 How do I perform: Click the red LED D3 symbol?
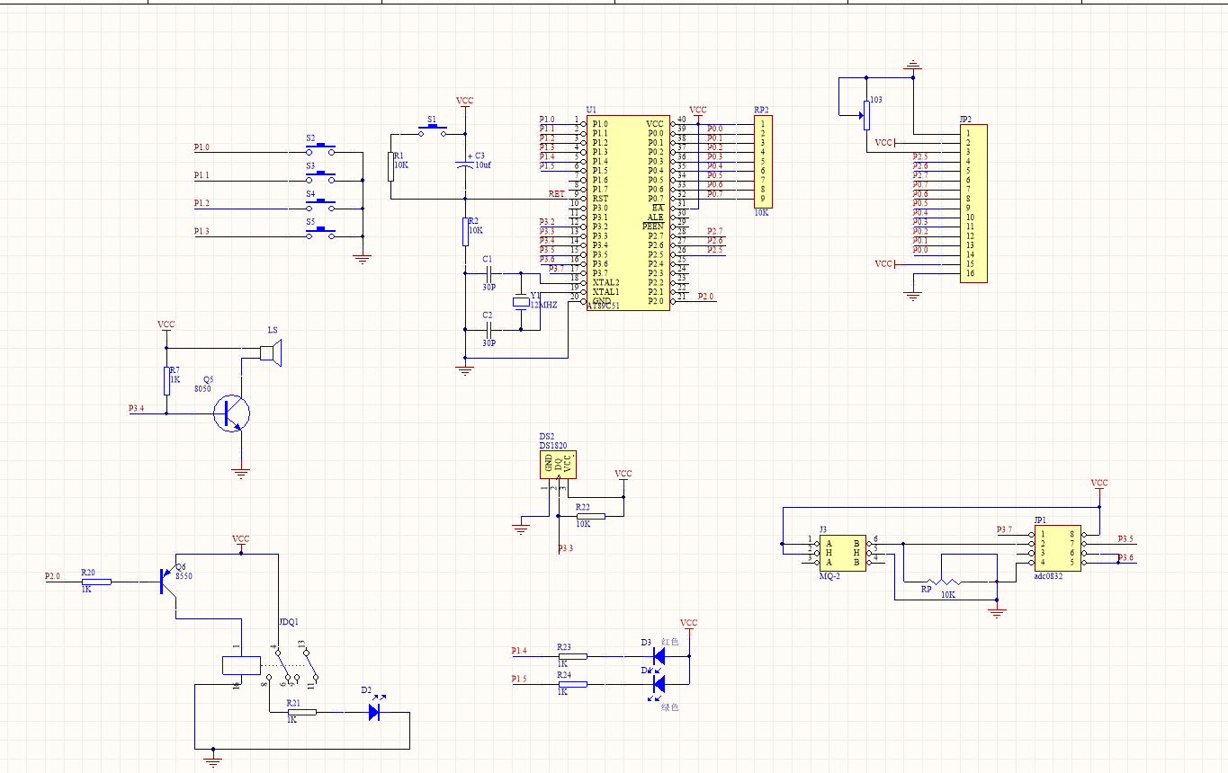coord(659,656)
